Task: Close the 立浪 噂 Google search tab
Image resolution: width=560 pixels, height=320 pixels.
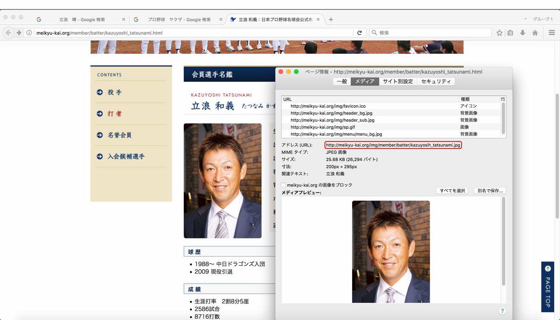Action: [x=124, y=20]
